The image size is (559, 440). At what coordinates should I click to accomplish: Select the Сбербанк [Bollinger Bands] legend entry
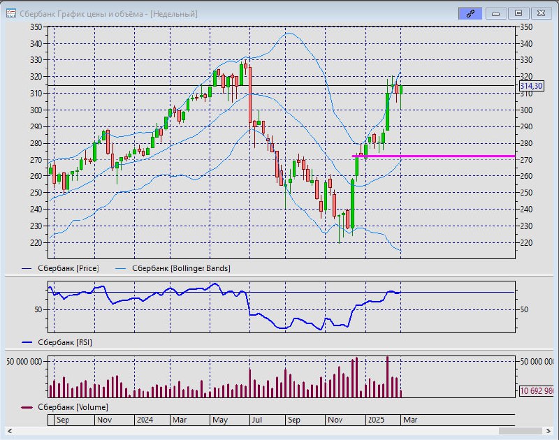pyautogui.click(x=173, y=268)
